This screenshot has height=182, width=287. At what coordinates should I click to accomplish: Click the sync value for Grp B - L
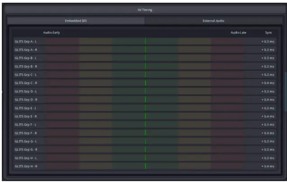[268, 58]
